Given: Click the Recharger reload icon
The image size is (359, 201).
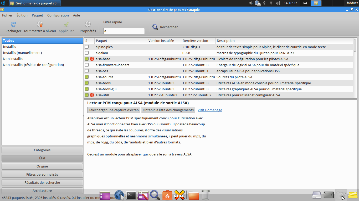Looking at the screenshot, I should tap(13, 24).
